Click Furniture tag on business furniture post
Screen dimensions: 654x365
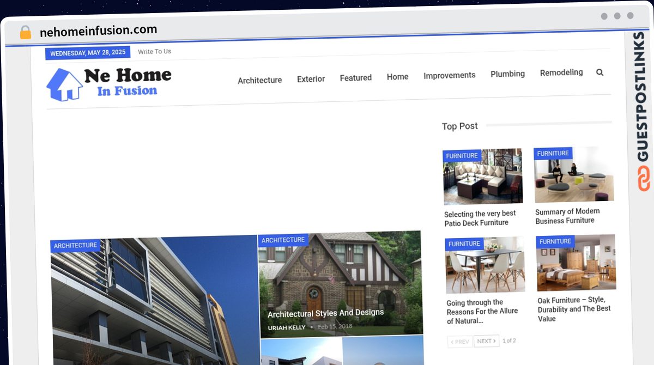point(553,154)
